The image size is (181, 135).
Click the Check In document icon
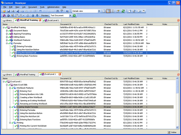click(x=130, y=11)
